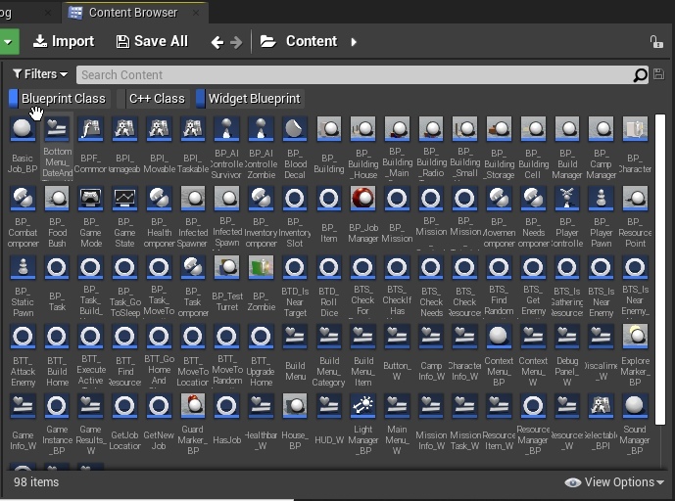
Task: Click the save search disk icon
Action: [x=657, y=75]
